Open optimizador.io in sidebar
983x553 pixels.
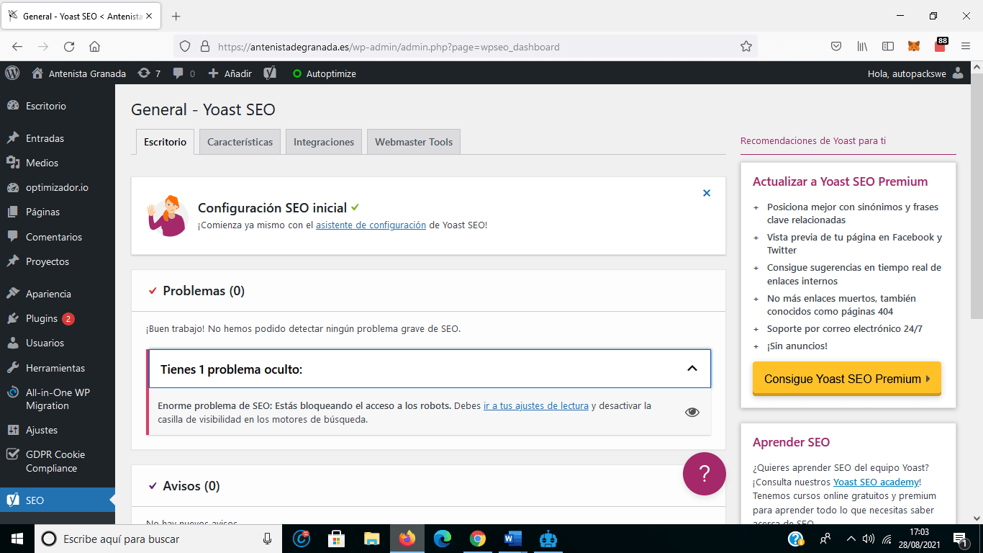(58, 187)
